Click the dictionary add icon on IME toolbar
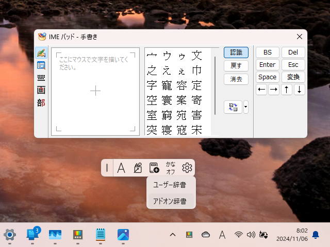330x247 pixels. tap(154, 168)
